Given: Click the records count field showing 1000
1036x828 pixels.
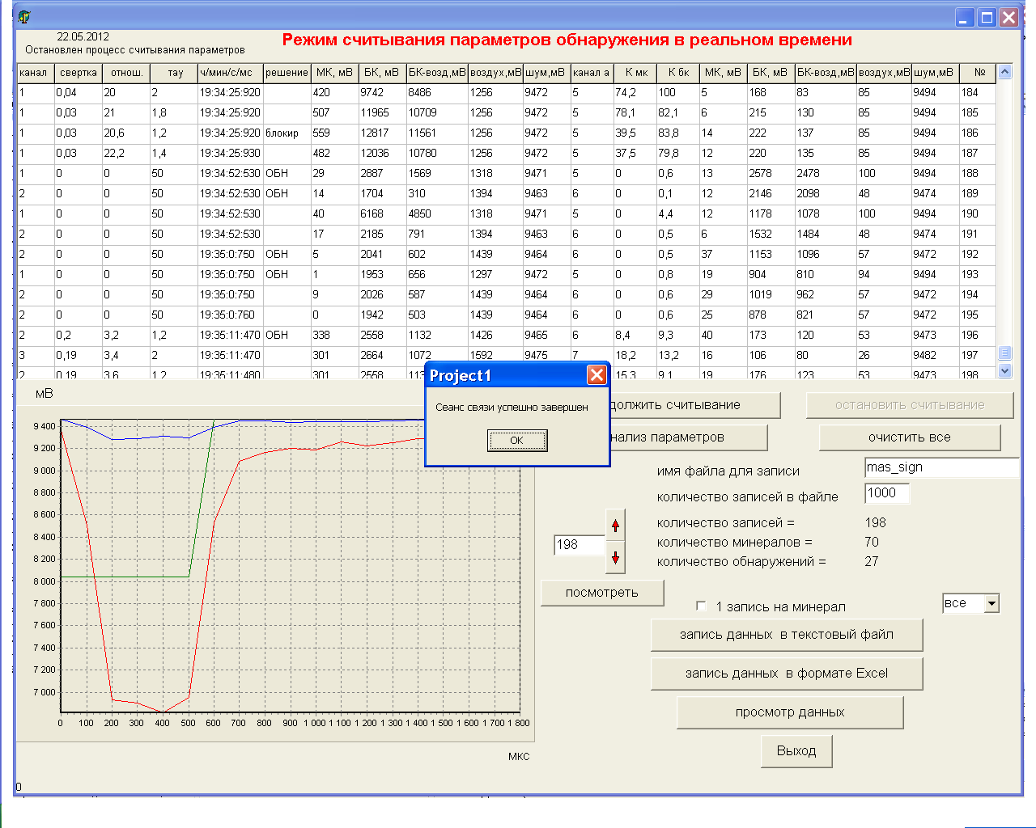Looking at the screenshot, I should point(886,493).
